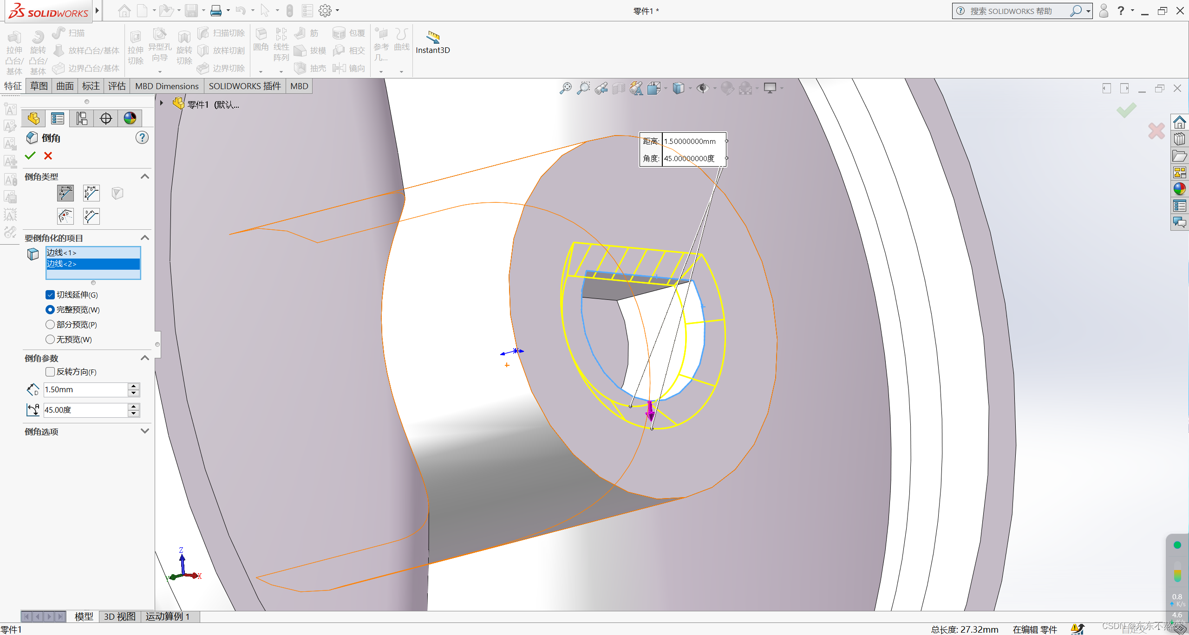Image resolution: width=1189 pixels, height=635 pixels.
Task: Open the search help dropdown arrow
Action: (1088, 11)
